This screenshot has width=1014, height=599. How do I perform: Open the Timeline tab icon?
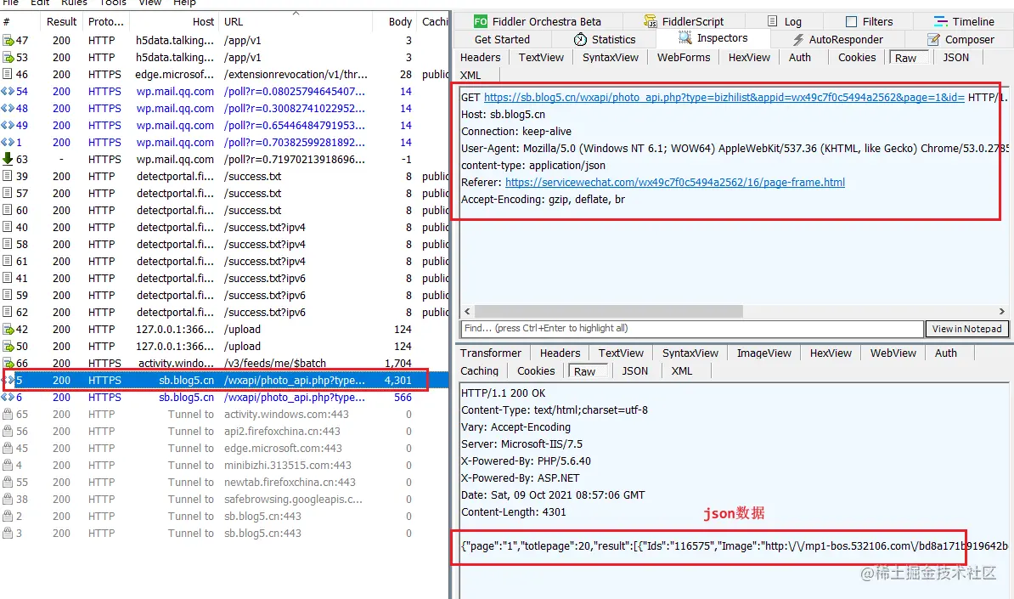[x=940, y=21]
